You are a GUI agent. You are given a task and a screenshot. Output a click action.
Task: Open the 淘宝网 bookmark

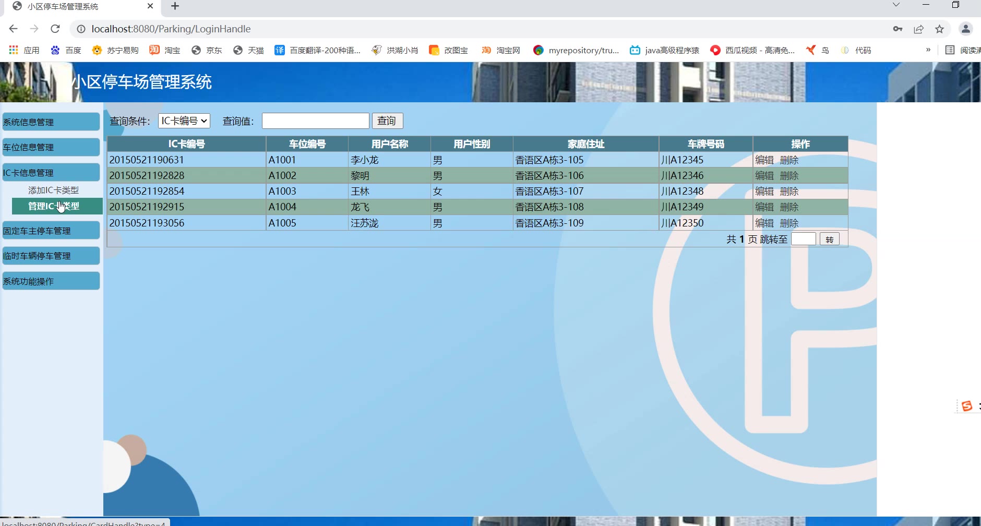pyautogui.click(x=501, y=50)
